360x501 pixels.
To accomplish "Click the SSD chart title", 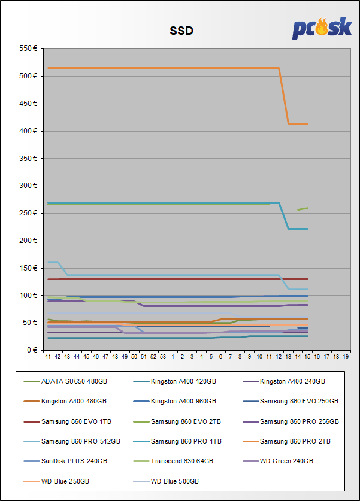I will [x=181, y=31].
